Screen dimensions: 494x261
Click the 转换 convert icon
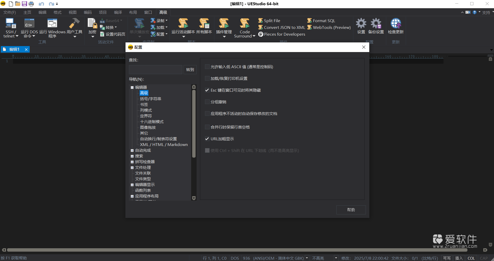pyautogui.click(x=102, y=27)
